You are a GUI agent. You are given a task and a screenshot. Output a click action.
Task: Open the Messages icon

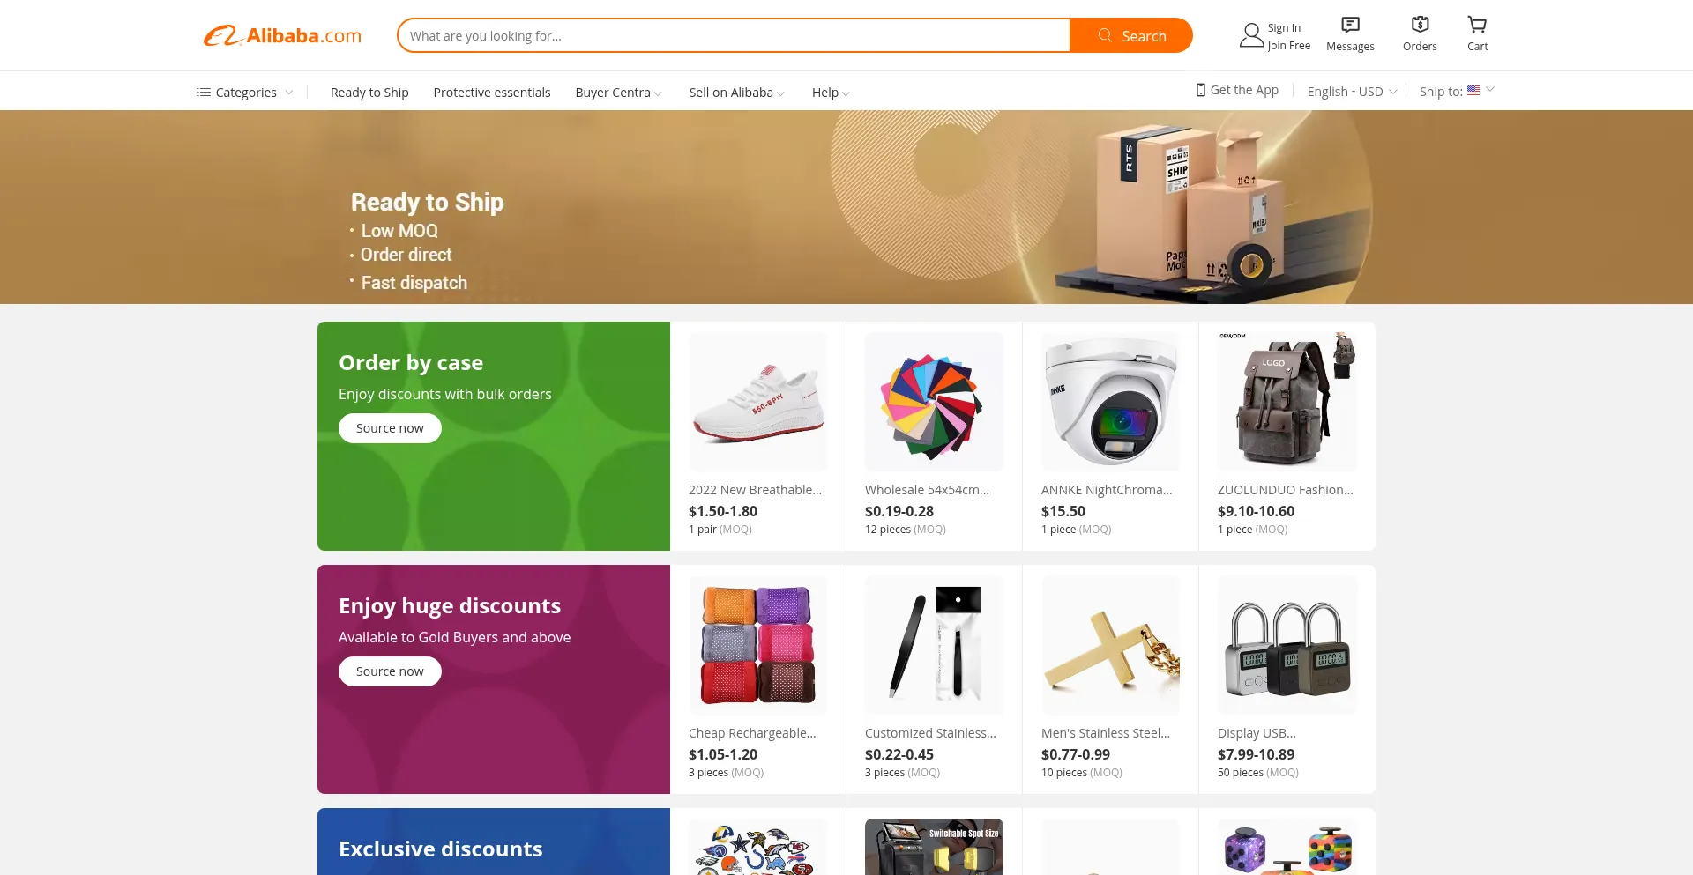coord(1350,25)
